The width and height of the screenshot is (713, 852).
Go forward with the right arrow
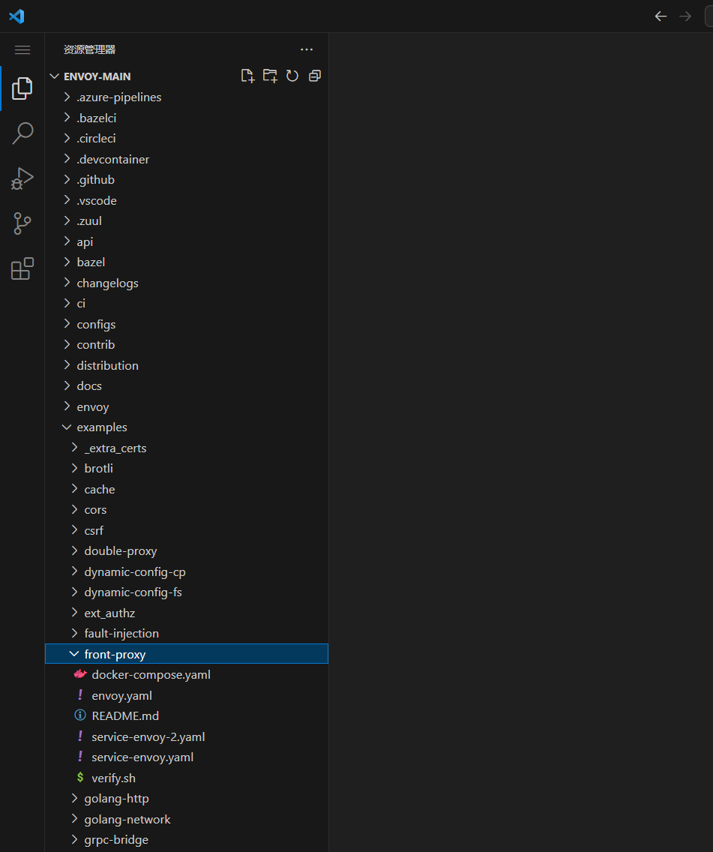(x=685, y=16)
